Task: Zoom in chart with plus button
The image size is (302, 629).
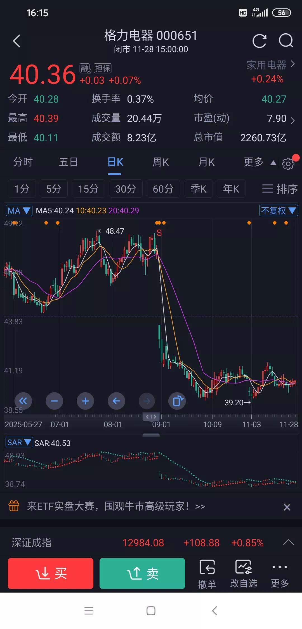Action: click(x=85, y=401)
